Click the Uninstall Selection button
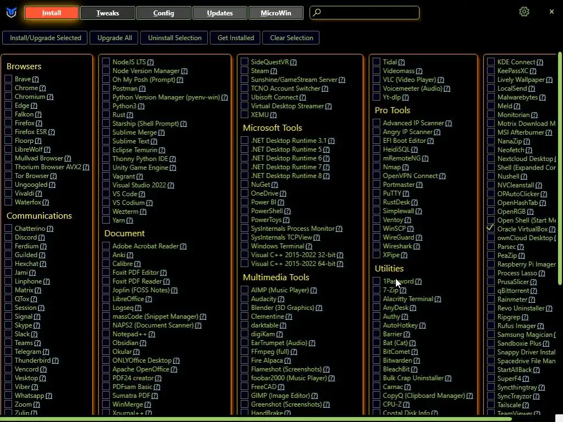 pos(174,38)
